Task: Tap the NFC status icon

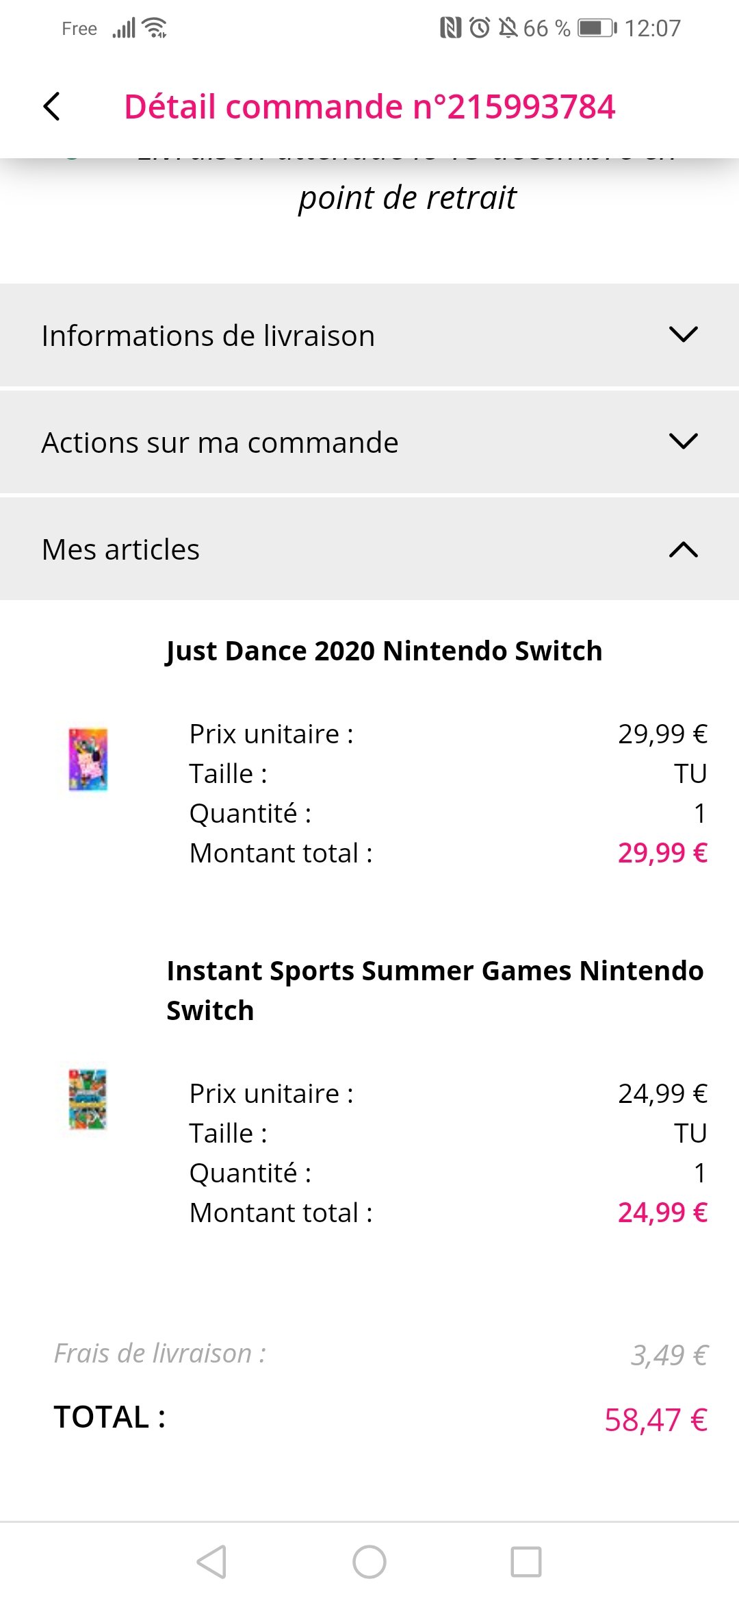Action: point(450,28)
